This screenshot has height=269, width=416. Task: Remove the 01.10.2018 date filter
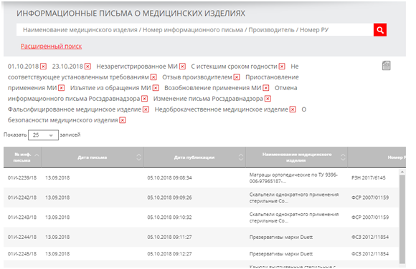tap(43, 67)
